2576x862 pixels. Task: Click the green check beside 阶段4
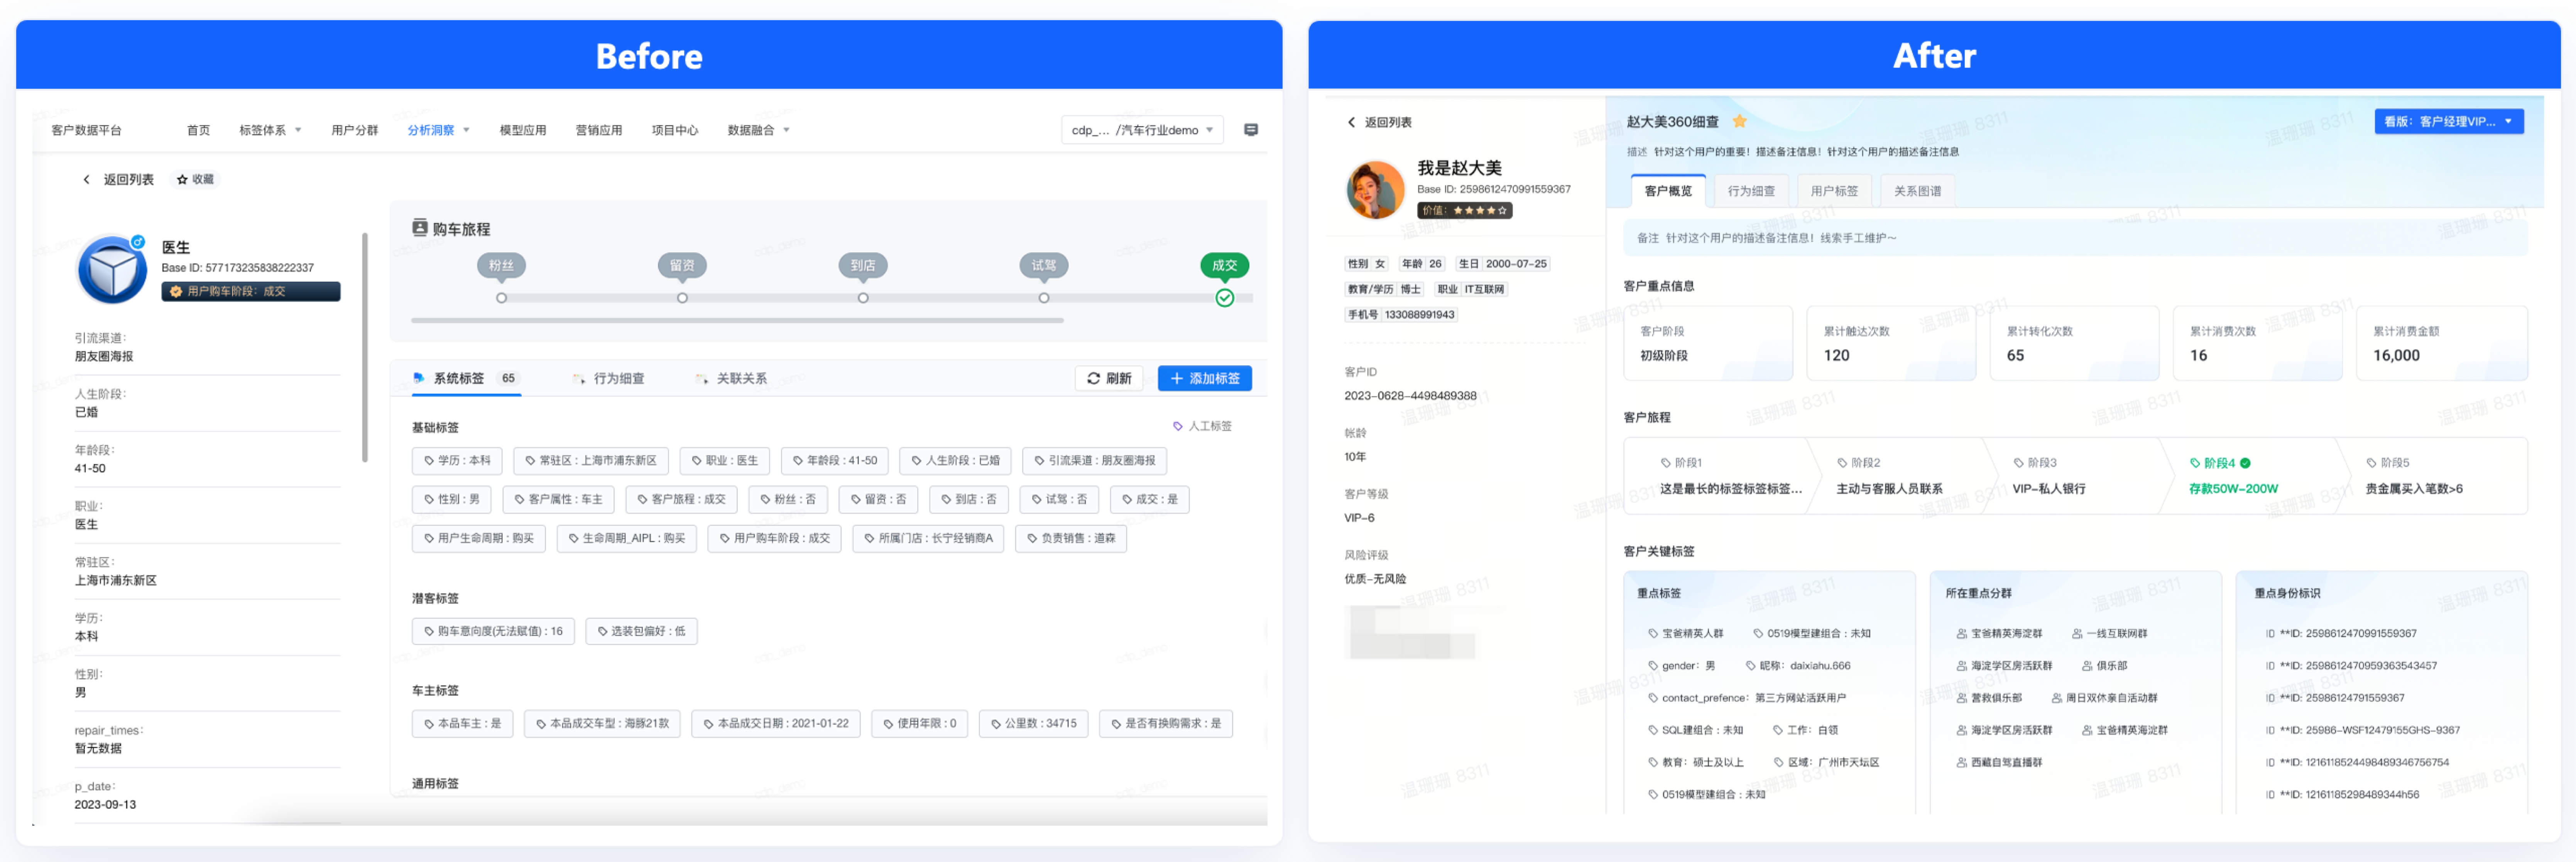(x=2245, y=463)
